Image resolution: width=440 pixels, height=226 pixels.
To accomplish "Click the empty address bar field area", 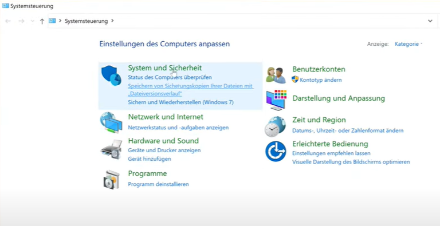I will point(269,21).
